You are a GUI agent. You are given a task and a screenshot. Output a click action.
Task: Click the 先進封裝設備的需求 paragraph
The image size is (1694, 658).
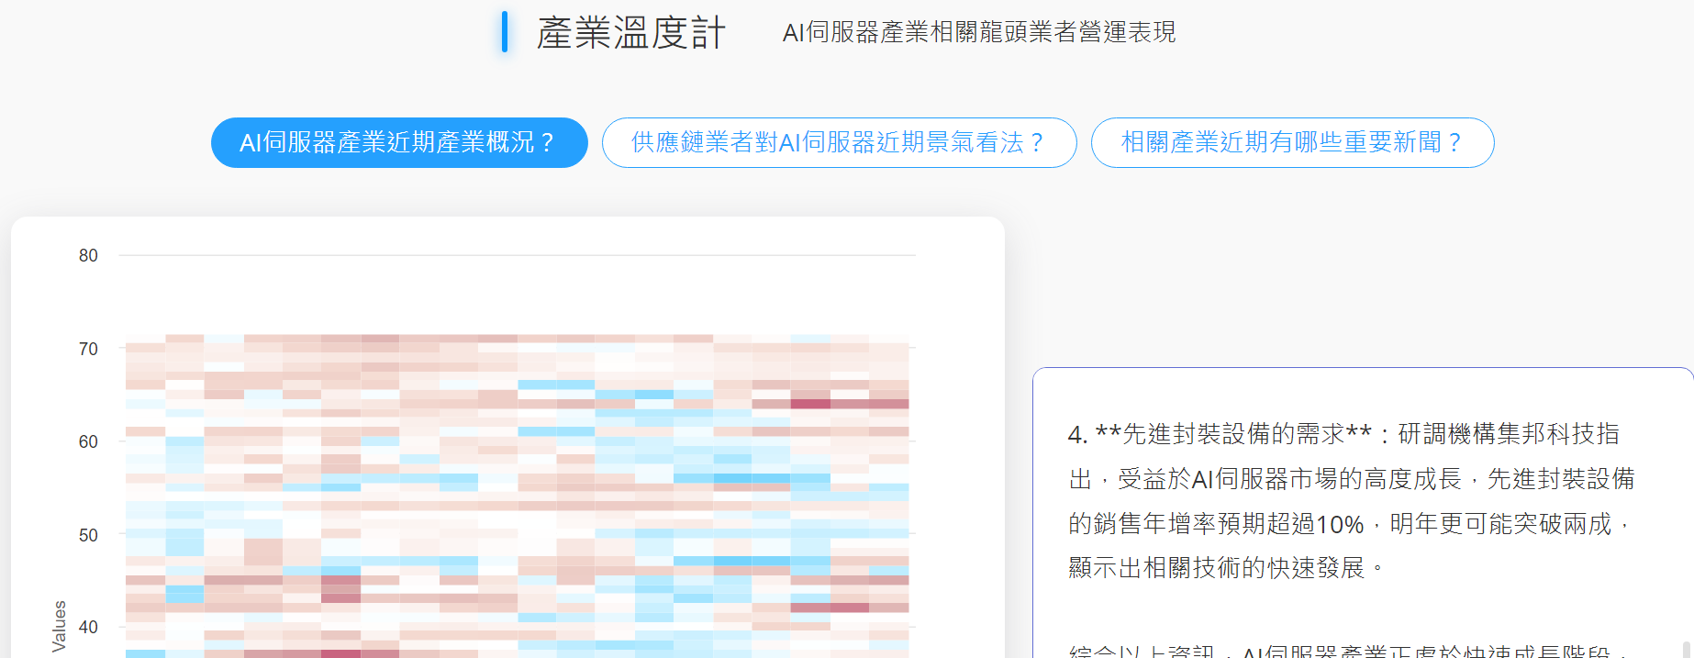1351,500
